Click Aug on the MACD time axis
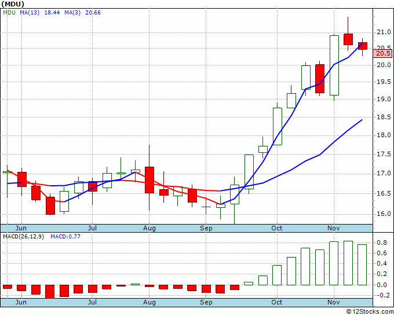 [x=149, y=302]
